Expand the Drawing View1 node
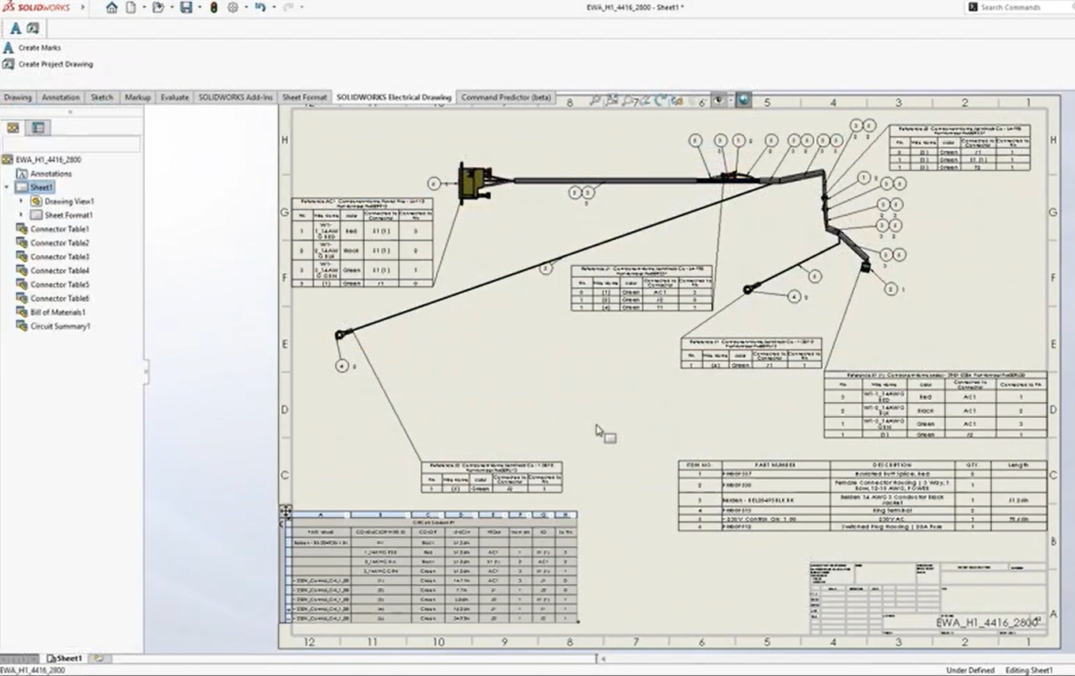The image size is (1075, 676). pos(21,202)
